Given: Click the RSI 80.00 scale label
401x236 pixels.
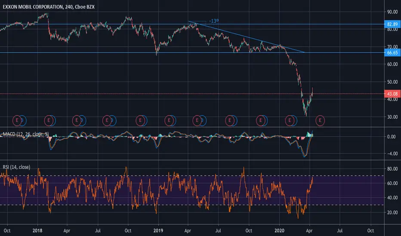Looking at the screenshot, I should [x=392, y=169].
